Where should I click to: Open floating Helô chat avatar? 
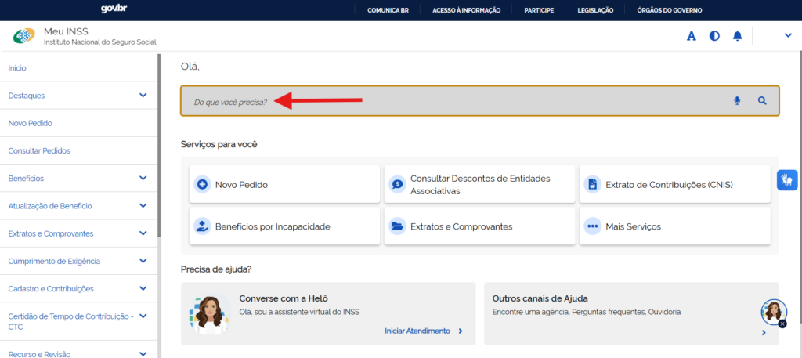[x=773, y=312]
